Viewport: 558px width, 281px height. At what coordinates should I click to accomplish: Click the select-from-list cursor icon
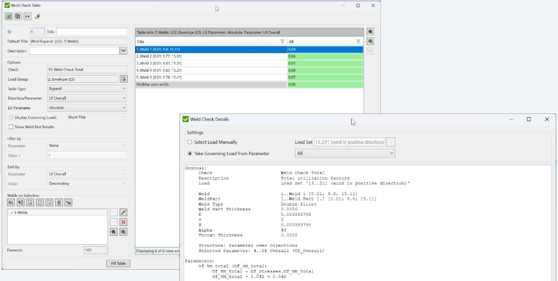point(21,203)
